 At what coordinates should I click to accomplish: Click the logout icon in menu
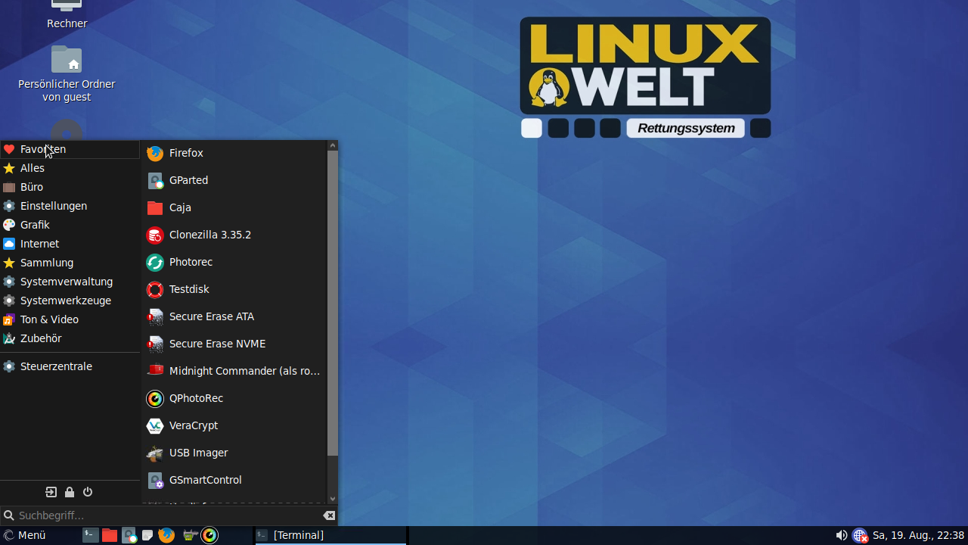click(x=51, y=492)
